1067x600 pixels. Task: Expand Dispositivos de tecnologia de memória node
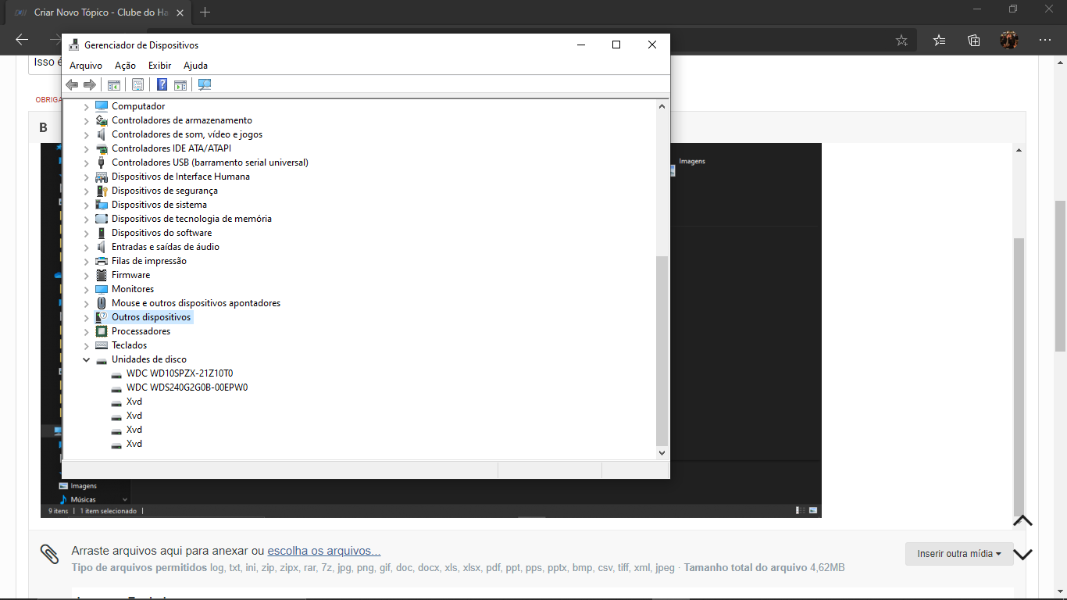[x=86, y=219]
